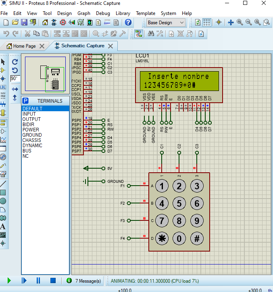Open the File menu
This screenshot has width=273, height=292.
pyautogui.click(x=4, y=13)
